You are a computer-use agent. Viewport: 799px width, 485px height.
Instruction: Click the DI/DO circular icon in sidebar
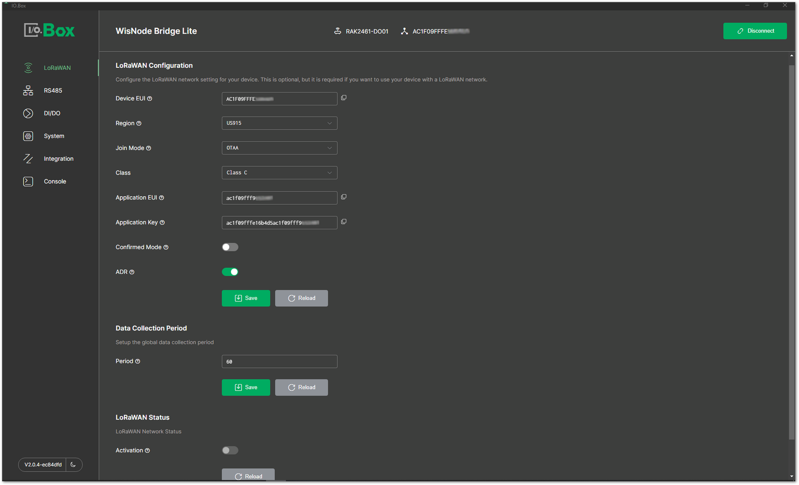[x=28, y=113]
